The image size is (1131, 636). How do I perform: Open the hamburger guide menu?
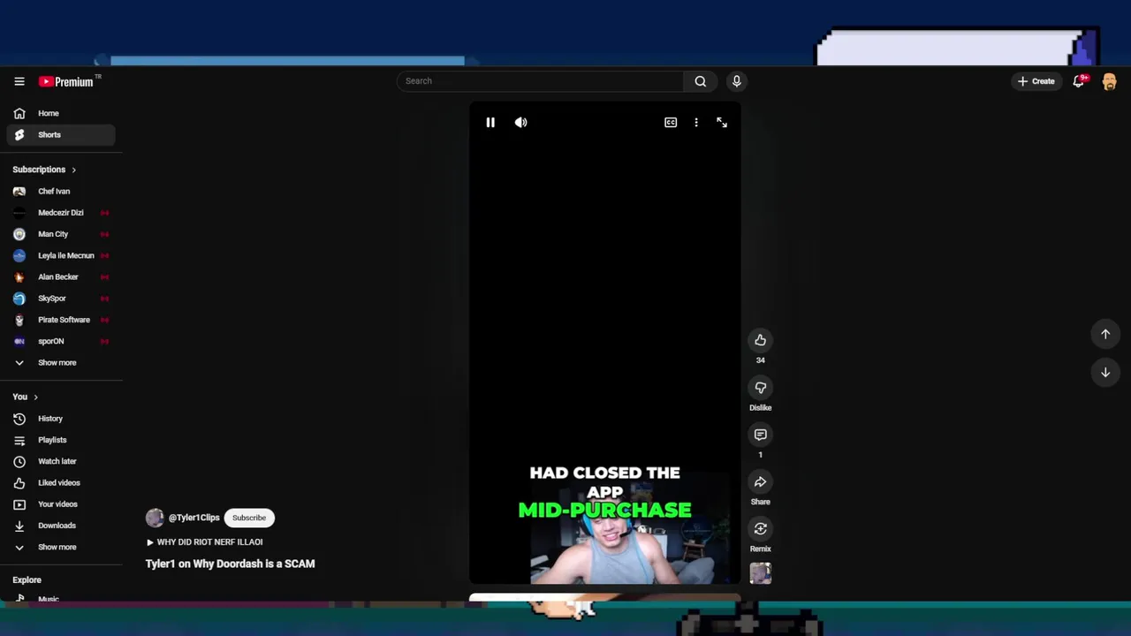[x=19, y=81]
